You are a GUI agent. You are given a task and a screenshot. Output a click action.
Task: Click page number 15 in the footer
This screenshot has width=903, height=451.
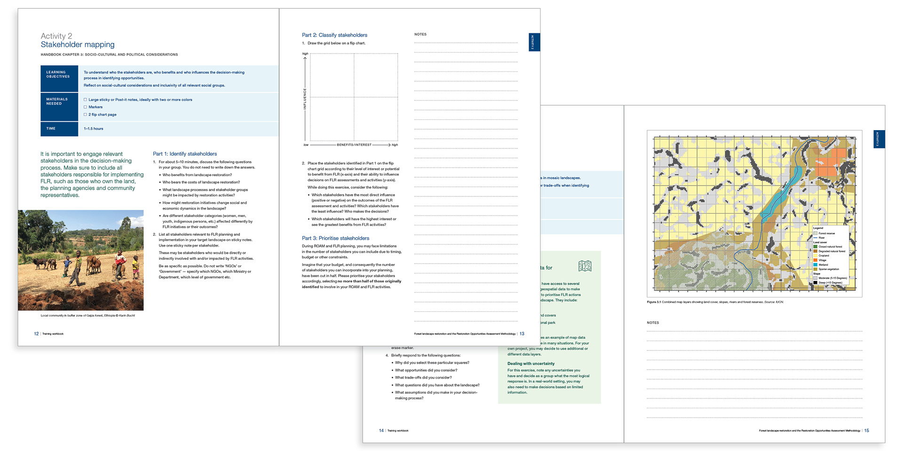tap(867, 431)
